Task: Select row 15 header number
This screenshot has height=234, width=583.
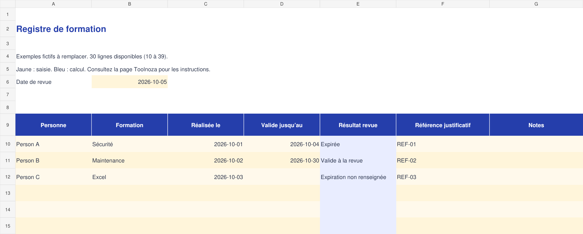Action: tap(8, 226)
